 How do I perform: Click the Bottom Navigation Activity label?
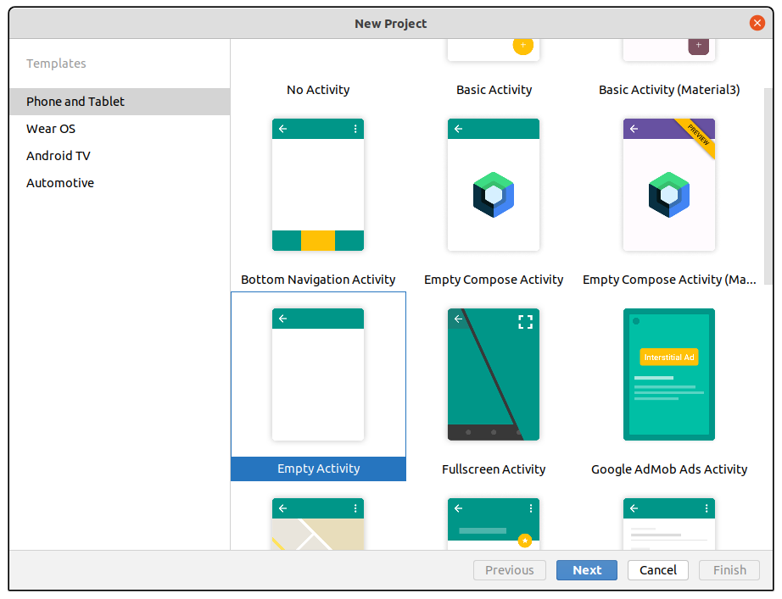click(318, 280)
